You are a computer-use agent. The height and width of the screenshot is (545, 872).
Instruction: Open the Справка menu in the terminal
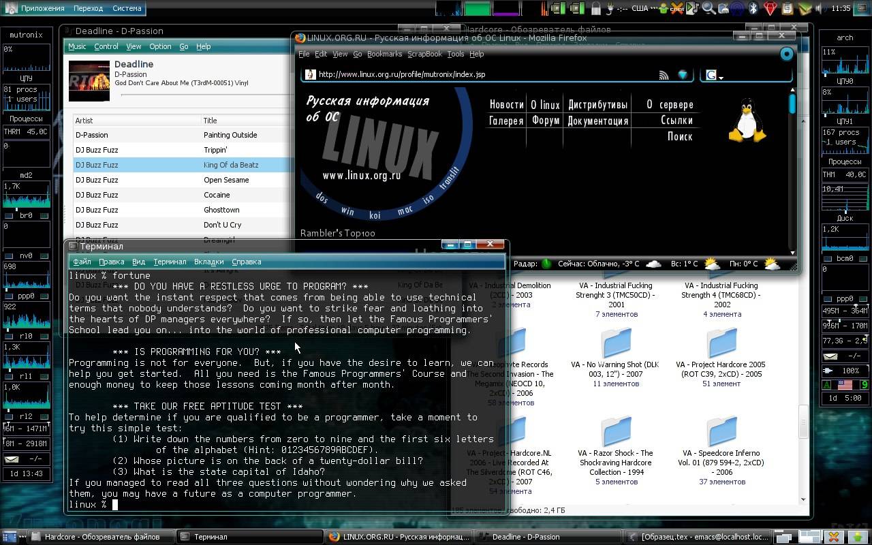247,262
